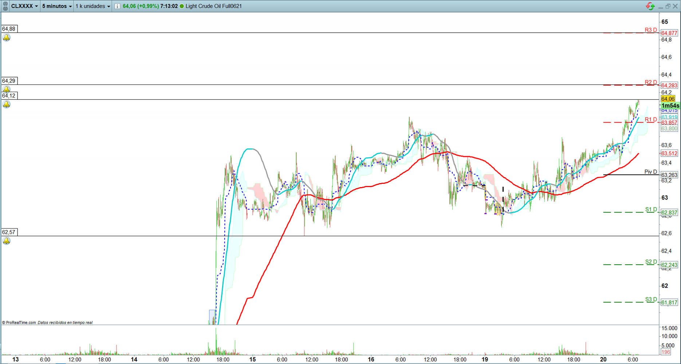Click the green market status indicator

[182, 6]
